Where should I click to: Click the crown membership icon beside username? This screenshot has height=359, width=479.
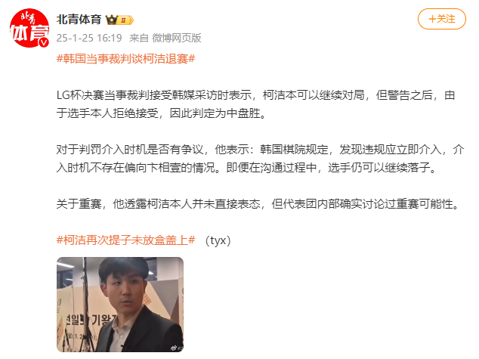pyautogui.click(x=112, y=20)
